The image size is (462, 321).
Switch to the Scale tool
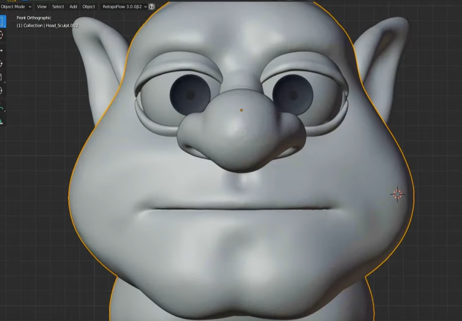click(1, 77)
